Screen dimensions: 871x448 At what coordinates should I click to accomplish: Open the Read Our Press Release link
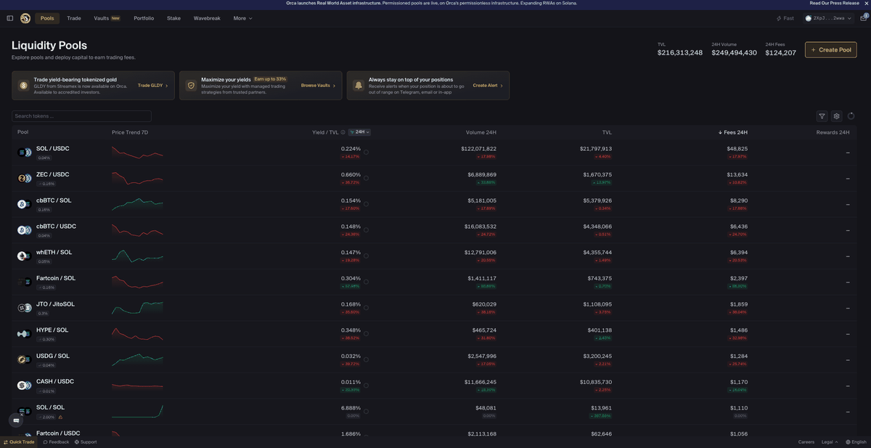835,3
